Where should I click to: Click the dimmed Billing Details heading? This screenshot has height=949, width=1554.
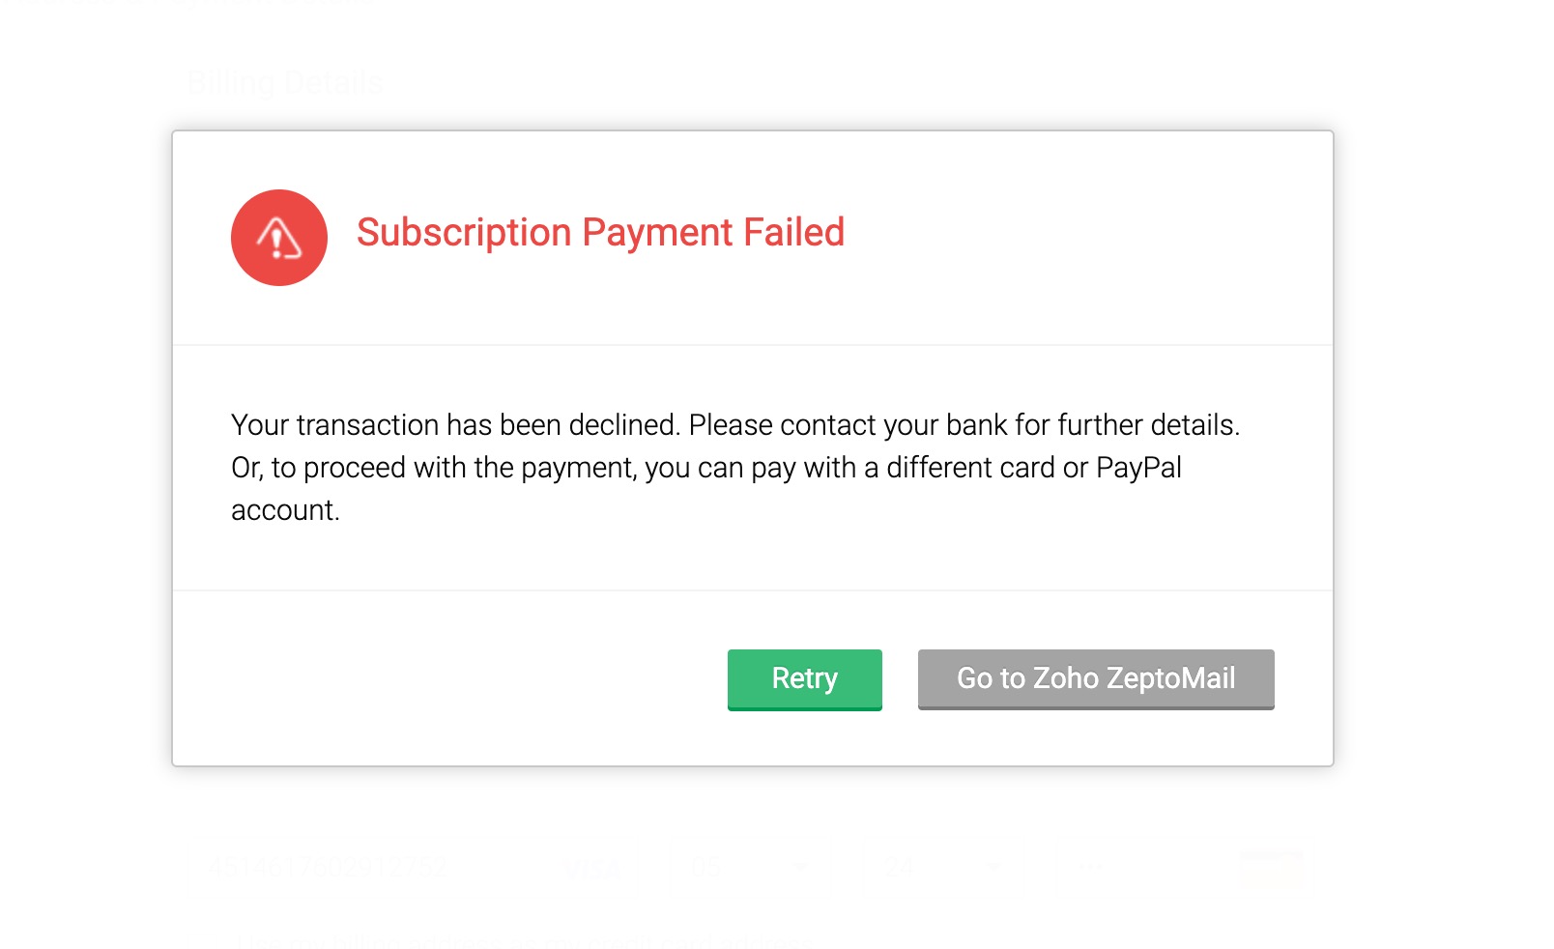285,83
